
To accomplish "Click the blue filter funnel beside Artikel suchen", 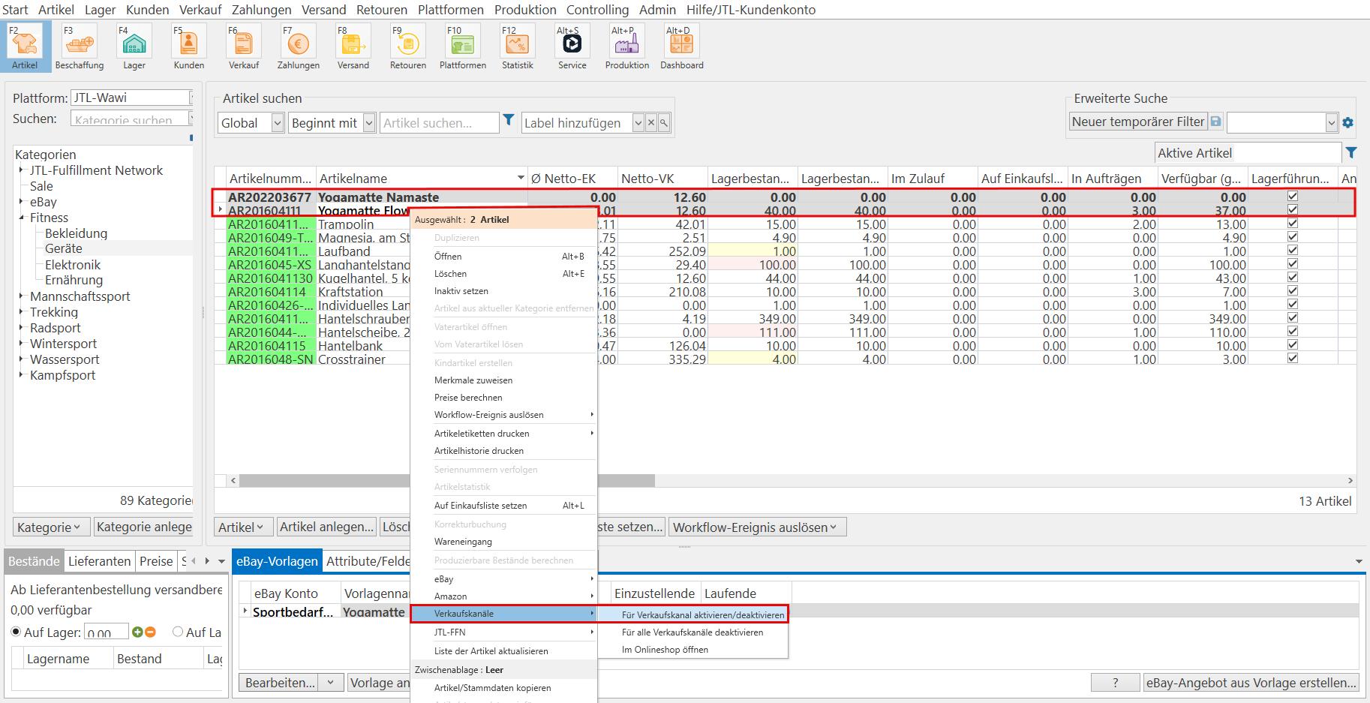I will (509, 120).
